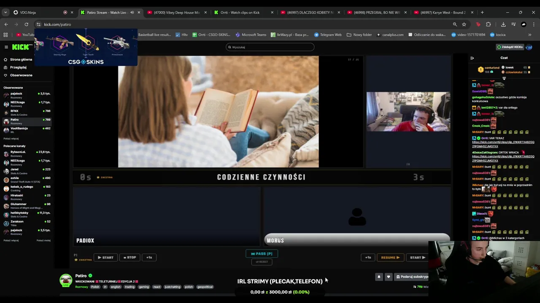Select the Polish tag chip
The image size is (540, 303).
pos(95,287)
